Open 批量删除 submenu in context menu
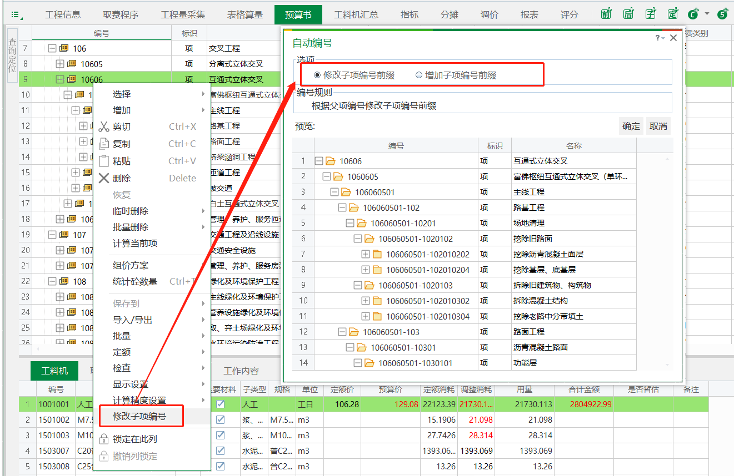Image resolution: width=734 pixels, height=476 pixels. 131,227
